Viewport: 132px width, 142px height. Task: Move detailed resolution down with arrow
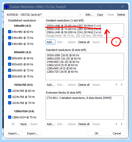[x=121, y=42]
